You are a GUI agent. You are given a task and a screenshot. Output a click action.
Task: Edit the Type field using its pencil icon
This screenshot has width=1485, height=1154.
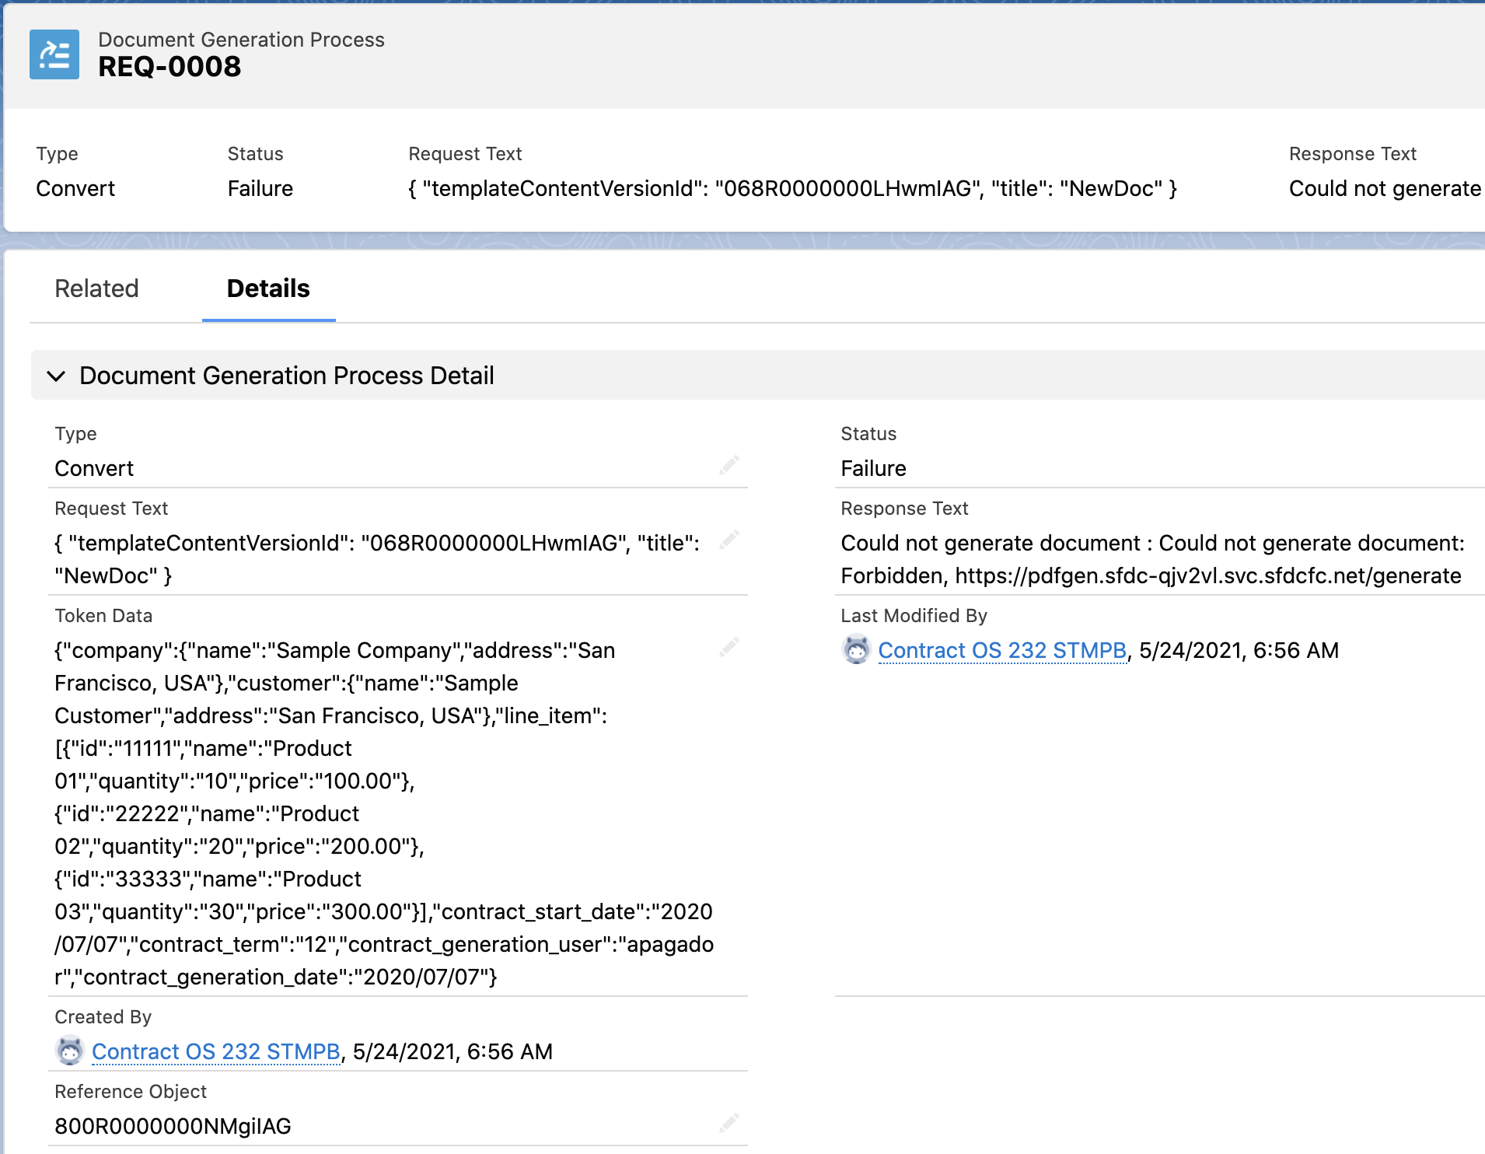[x=729, y=465]
